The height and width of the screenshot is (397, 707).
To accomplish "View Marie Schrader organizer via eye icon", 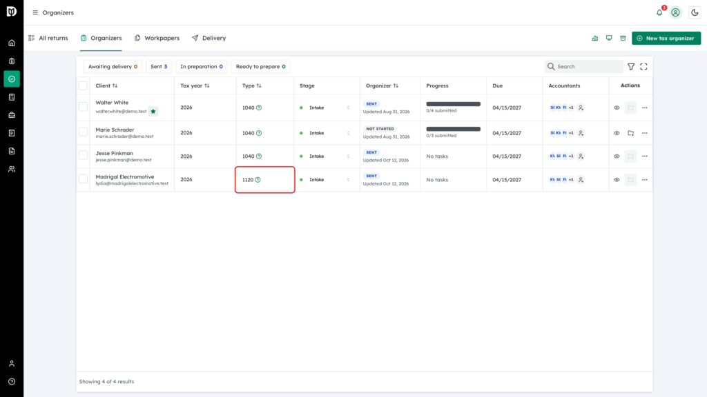I will click(x=617, y=133).
